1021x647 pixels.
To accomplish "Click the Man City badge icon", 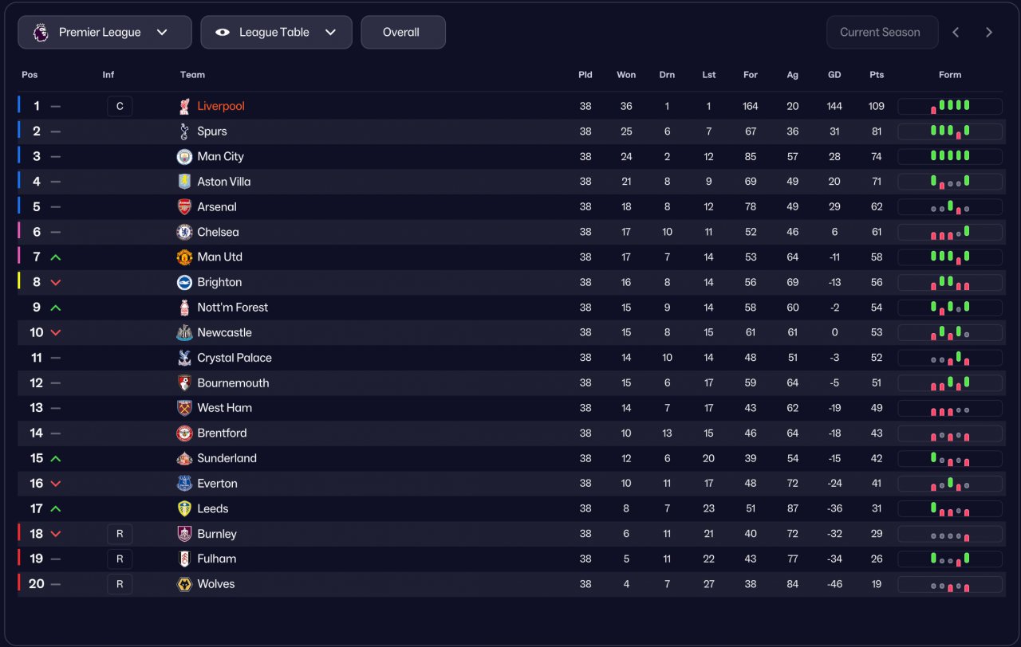I will [x=184, y=156].
